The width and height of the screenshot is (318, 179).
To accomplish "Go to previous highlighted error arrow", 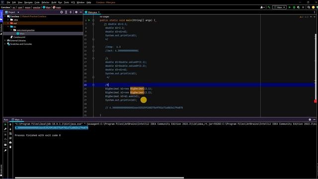I will [311, 17].
